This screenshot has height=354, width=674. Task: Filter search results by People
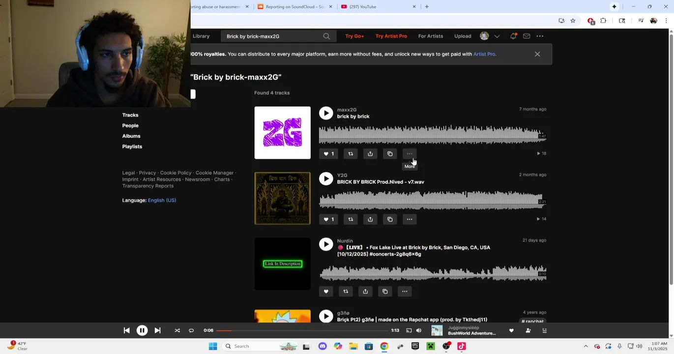(x=130, y=125)
